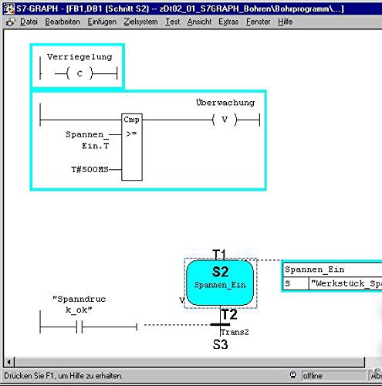Click the S7-GRAPH application icon in title bar

pyautogui.click(x=9, y=8)
